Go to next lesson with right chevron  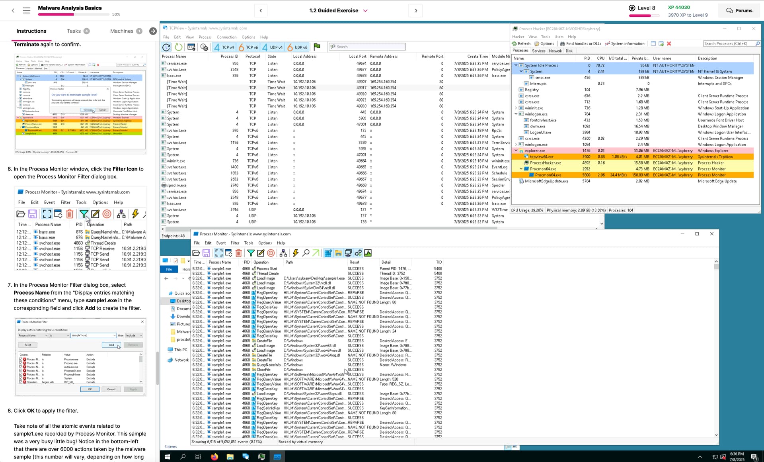416,10
